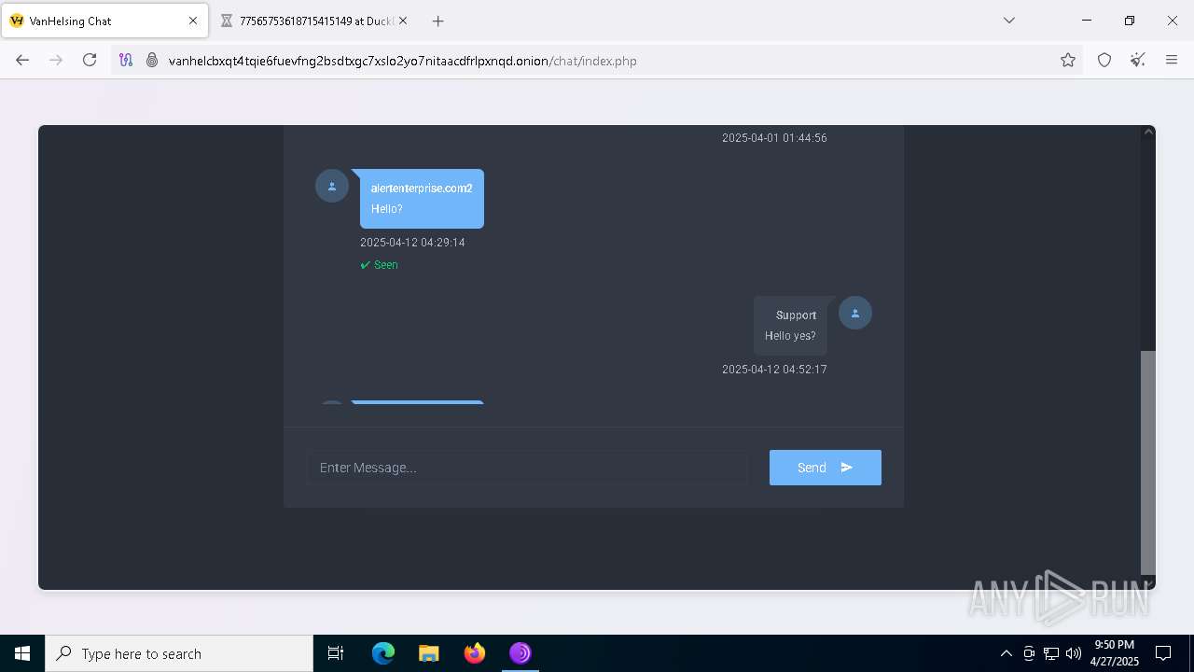Open the network status tray icon
Screen dimensions: 1194x672
1051,653
